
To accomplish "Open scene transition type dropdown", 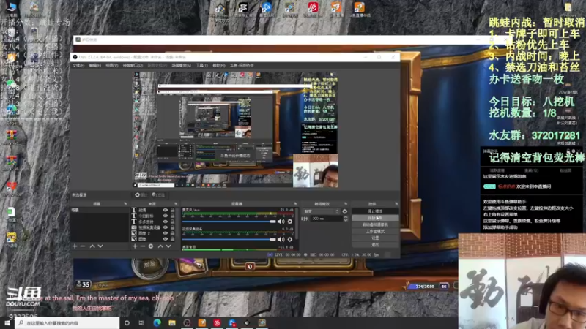I will coord(321,211).
